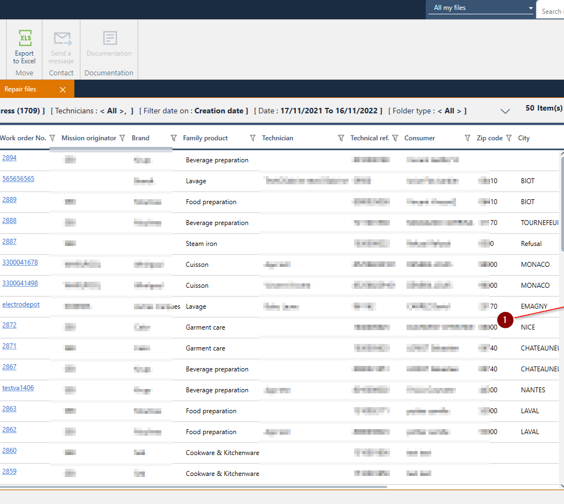Expand the filter bar chevron
Image resolution: width=564 pixels, height=504 pixels.
click(x=505, y=111)
